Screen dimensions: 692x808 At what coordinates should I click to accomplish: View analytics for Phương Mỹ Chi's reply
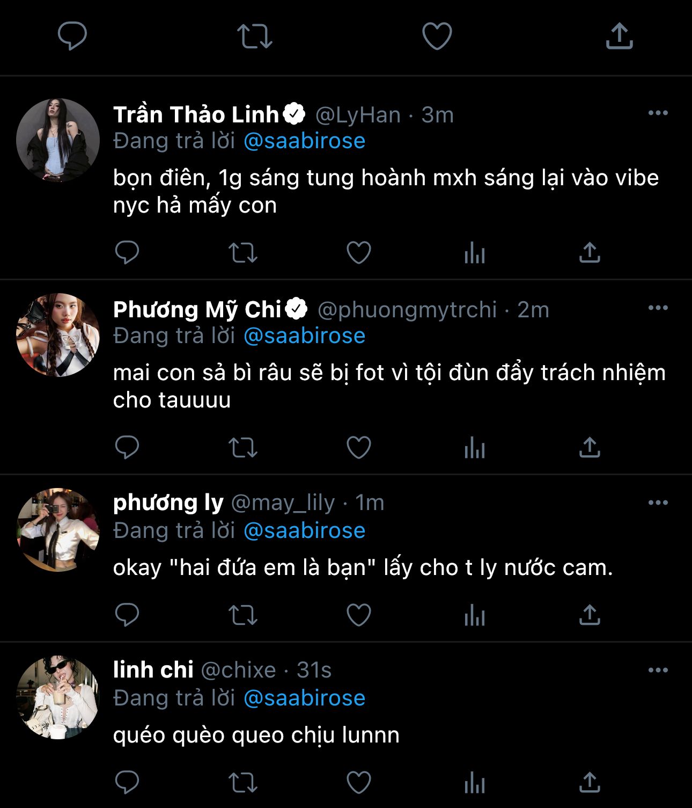click(x=475, y=447)
